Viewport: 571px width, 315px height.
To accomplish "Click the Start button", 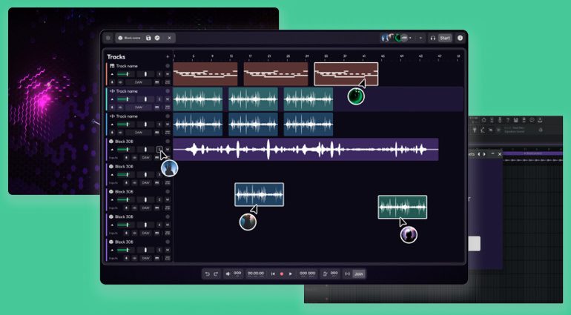I will 445,38.
